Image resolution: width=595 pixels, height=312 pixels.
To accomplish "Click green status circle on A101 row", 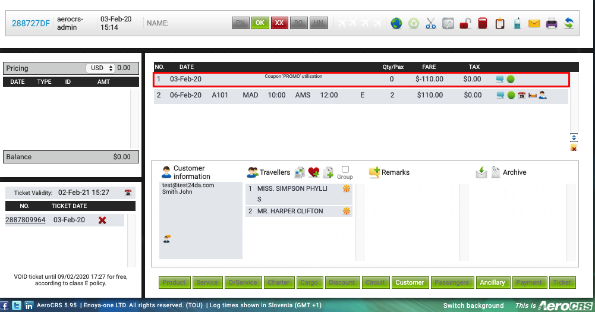I will [x=511, y=95].
